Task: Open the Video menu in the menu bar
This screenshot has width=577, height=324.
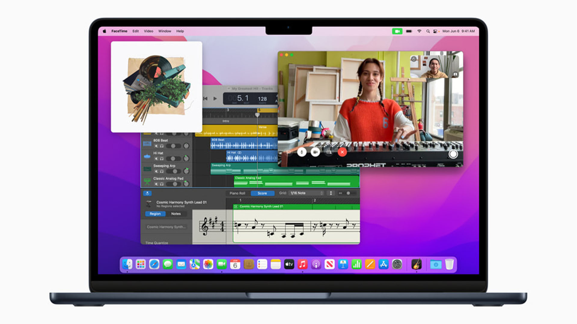Action: (149, 31)
